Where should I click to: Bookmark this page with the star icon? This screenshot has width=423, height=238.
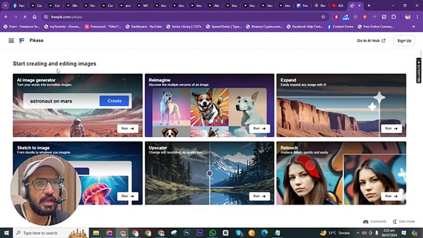[323, 17]
